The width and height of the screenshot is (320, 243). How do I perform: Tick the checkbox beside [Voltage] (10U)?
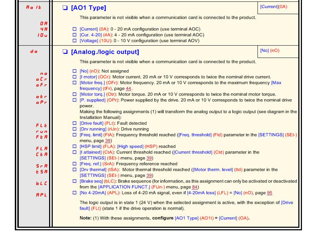pos(74,41)
